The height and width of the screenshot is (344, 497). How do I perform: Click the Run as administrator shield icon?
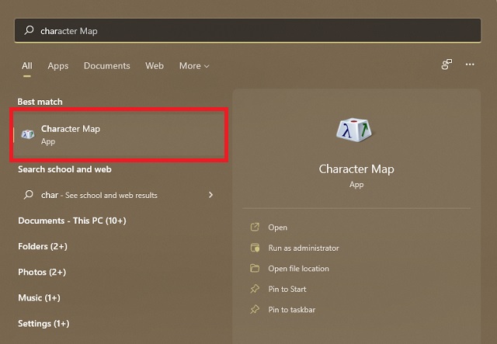tap(255, 248)
